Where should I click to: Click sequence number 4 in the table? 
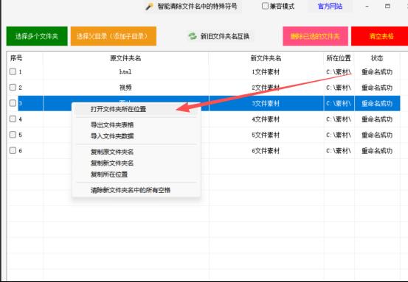21,119
